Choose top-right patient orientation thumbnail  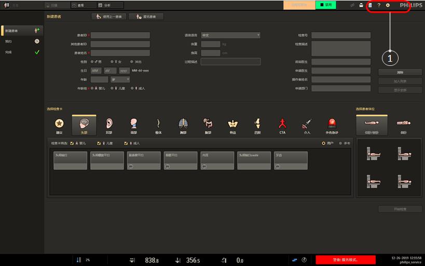[x=404, y=153]
